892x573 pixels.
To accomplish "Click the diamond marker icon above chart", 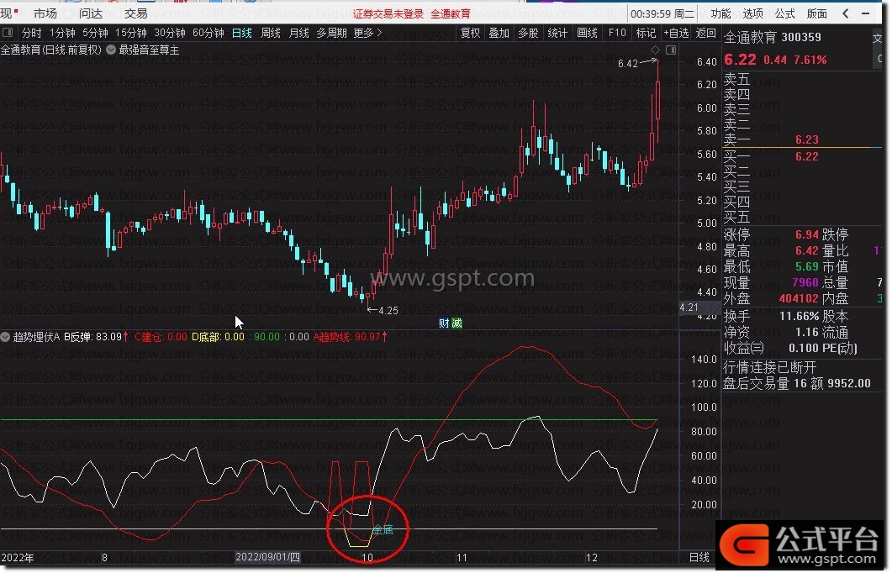I will (x=656, y=50).
